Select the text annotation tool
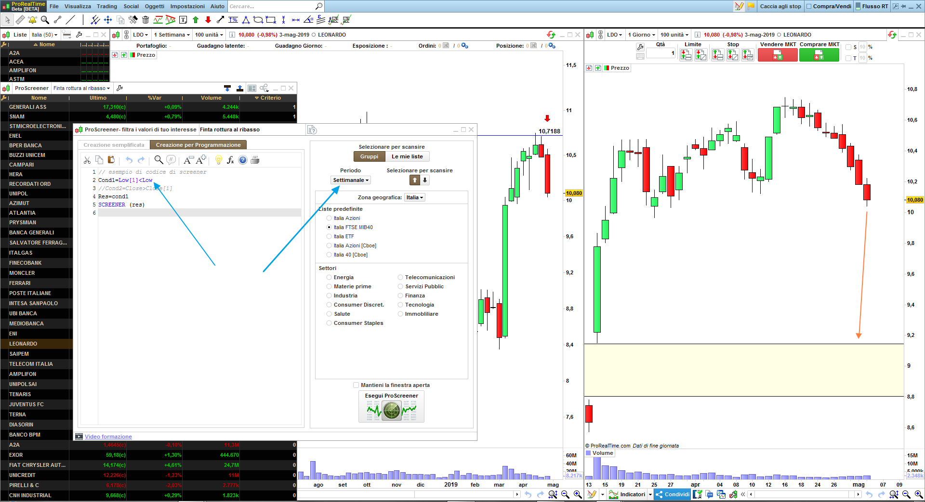Screen dimensions: 925x502 click(183, 20)
